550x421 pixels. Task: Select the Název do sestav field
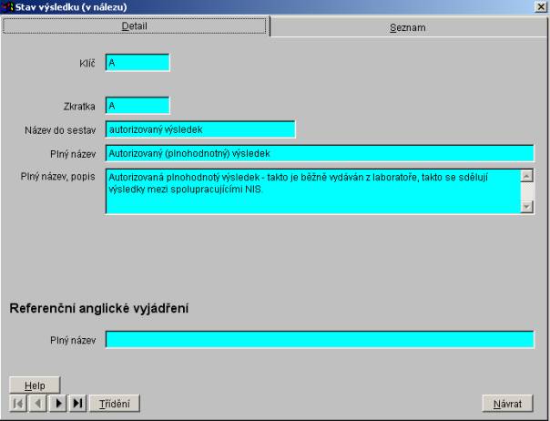coord(200,129)
